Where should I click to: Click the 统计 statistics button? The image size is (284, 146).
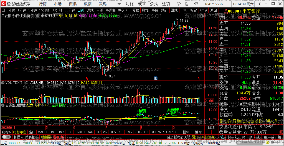(164, 10)
